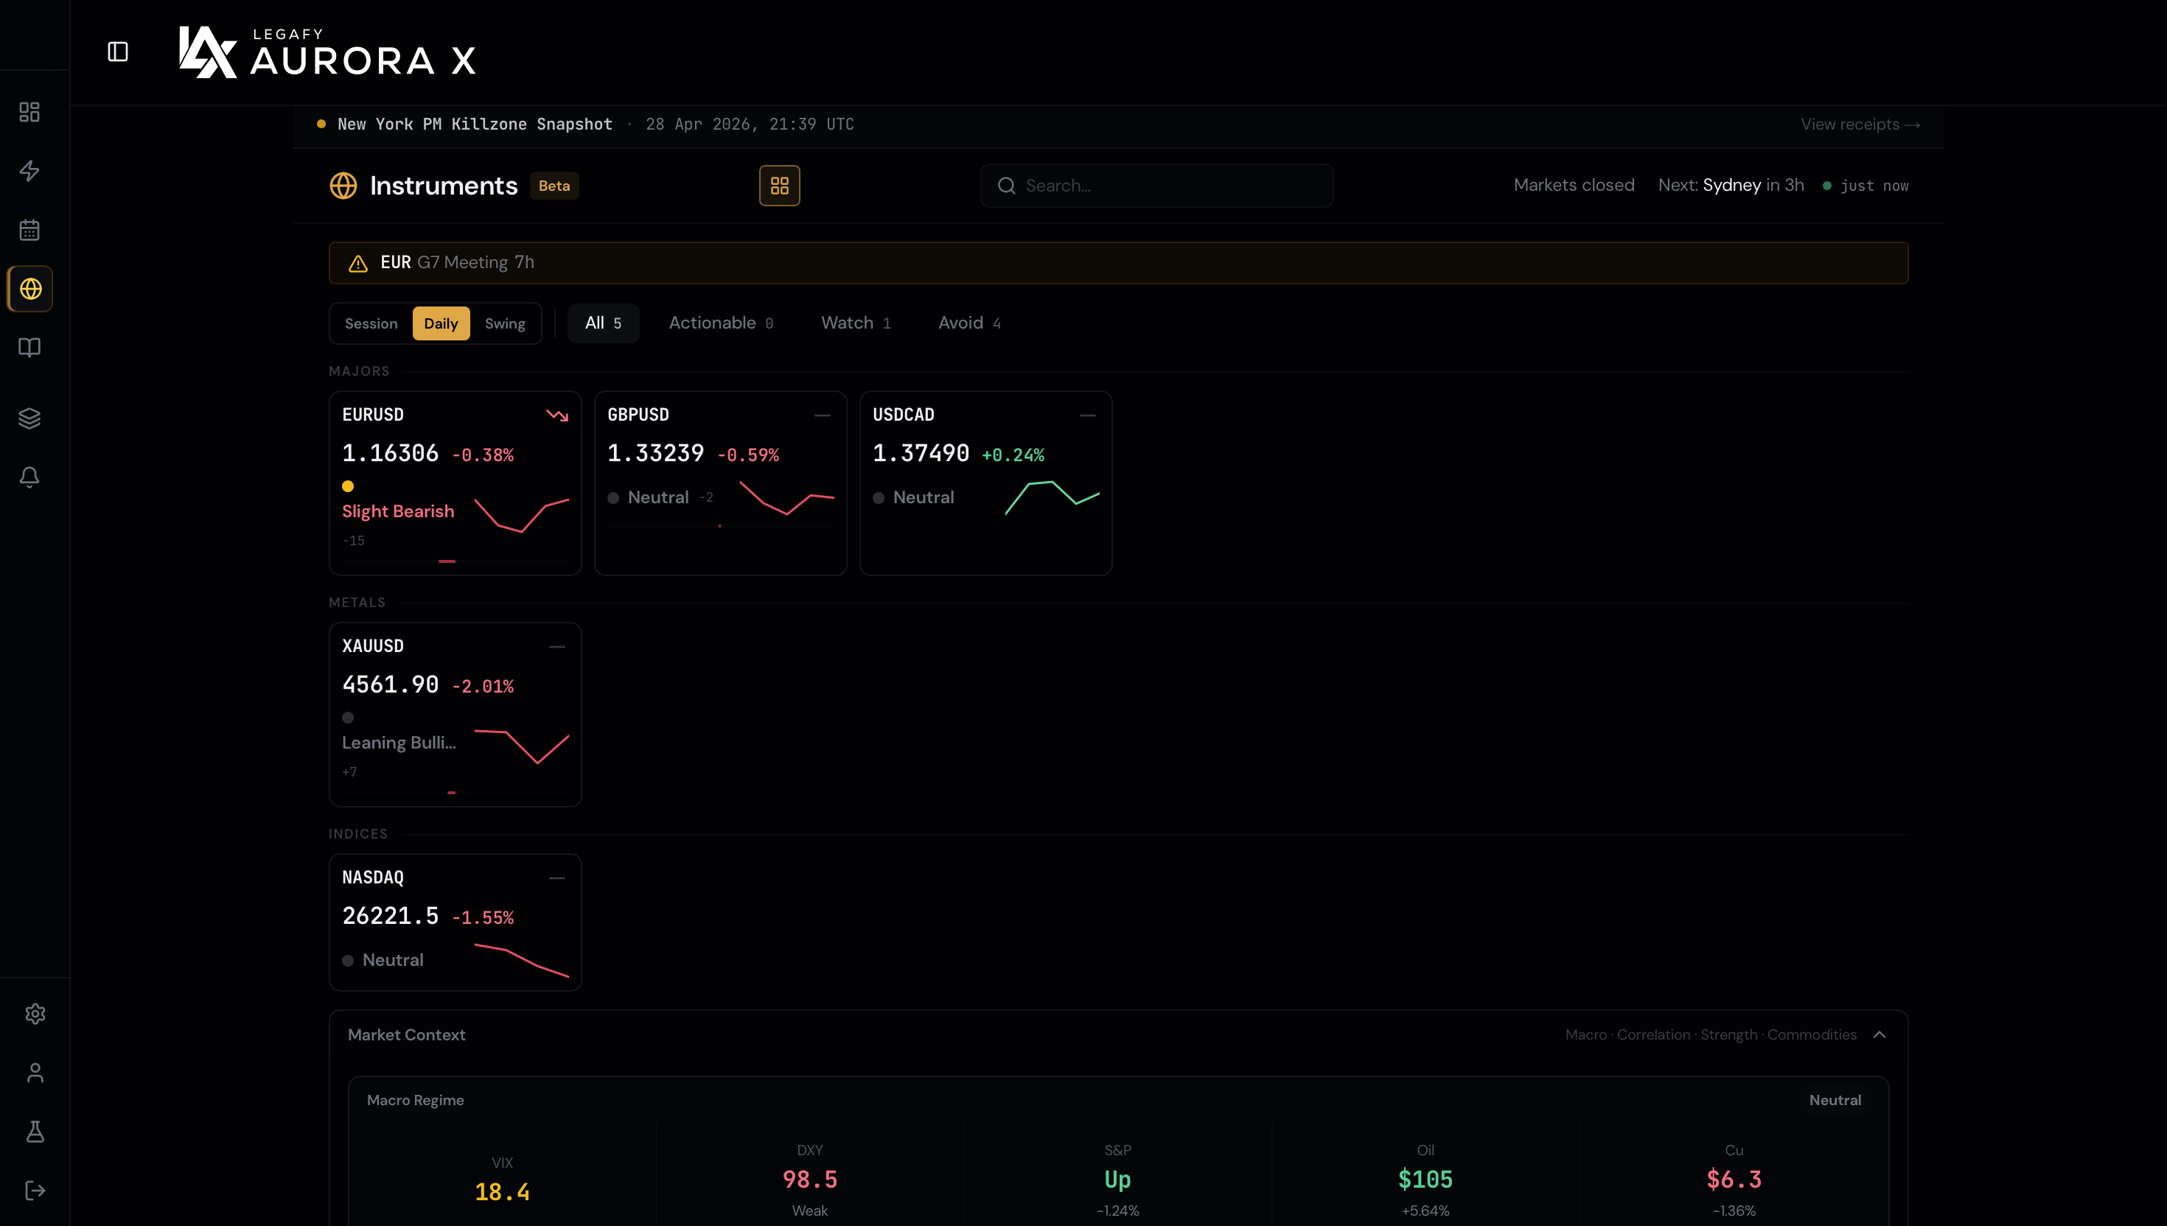Select the globe Instruments sidebar icon
This screenshot has height=1226, width=2167.
click(x=30, y=289)
